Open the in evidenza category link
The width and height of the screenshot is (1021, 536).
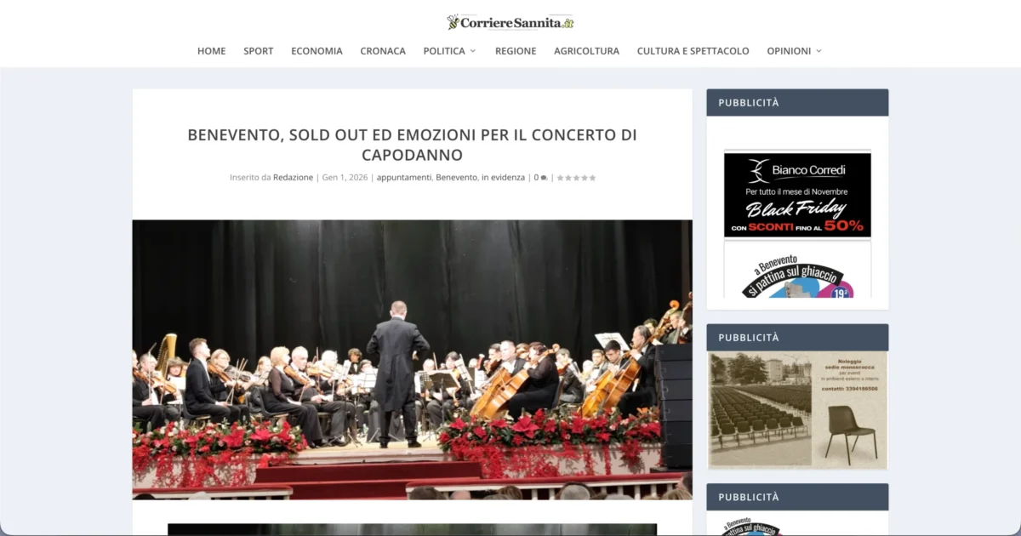point(503,178)
